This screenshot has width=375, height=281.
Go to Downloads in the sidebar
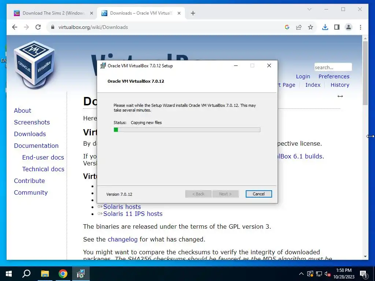(30, 134)
